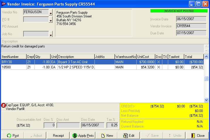Viewport: 210px width, 140px height.
Task: Open the PO # dropdown arrow
Action: point(51,20)
